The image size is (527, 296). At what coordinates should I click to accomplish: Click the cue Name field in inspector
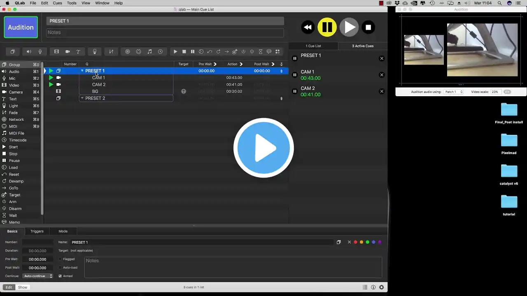[x=202, y=242]
